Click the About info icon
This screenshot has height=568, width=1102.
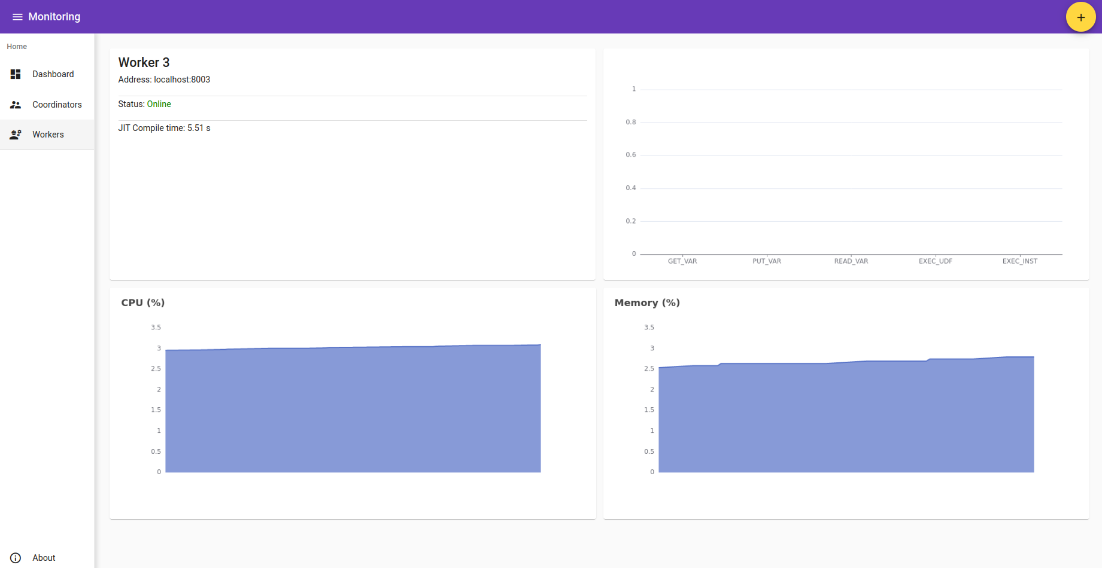coord(16,558)
